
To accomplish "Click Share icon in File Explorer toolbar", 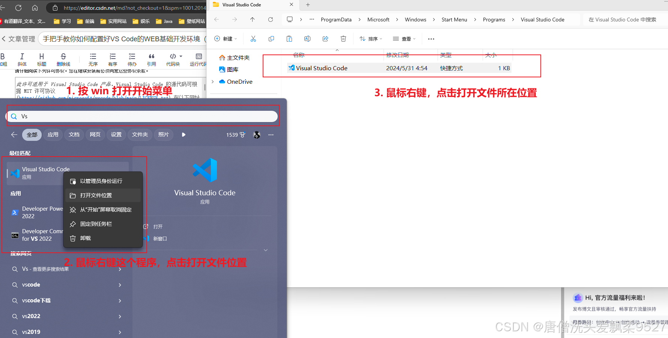I will point(325,39).
